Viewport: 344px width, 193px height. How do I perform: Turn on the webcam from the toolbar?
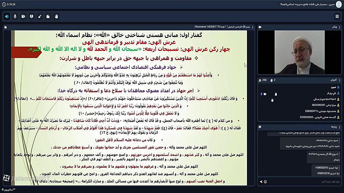23,16
